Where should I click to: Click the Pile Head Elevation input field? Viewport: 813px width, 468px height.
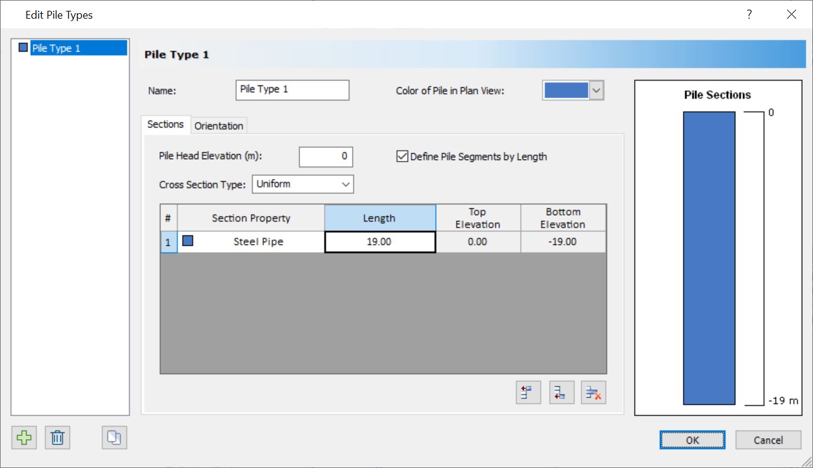[x=325, y=157]
